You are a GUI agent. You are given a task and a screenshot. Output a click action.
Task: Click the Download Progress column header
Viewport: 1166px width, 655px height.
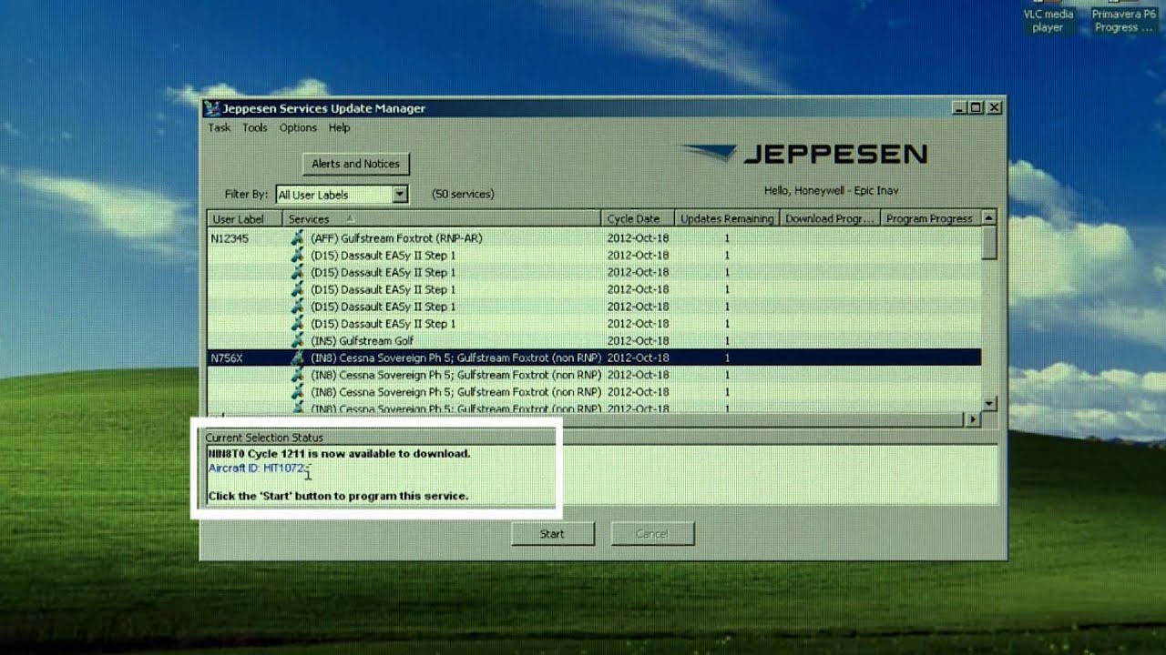(830, 218)
